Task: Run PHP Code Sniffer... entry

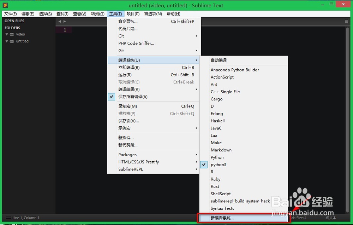Action: click(154, 43)
